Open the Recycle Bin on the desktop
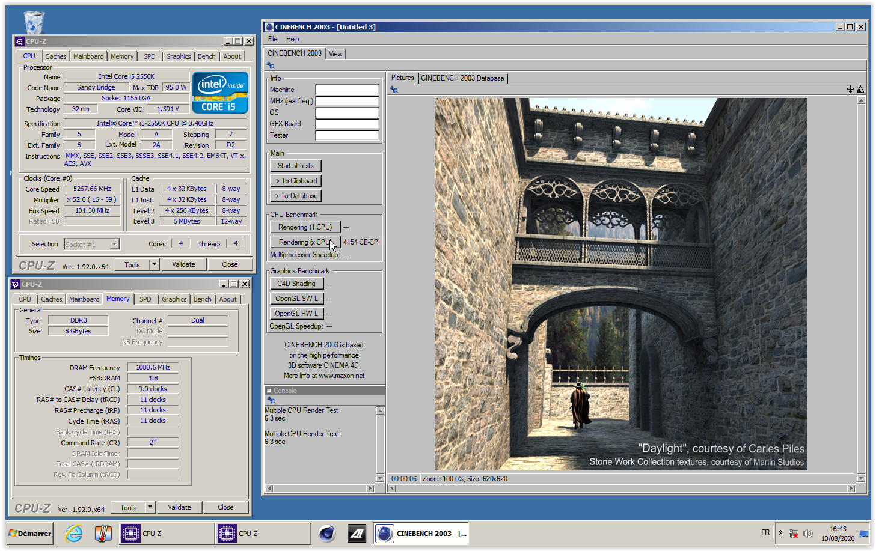Image resolution: width=876 pixels, height=551 pixels. 34,23
